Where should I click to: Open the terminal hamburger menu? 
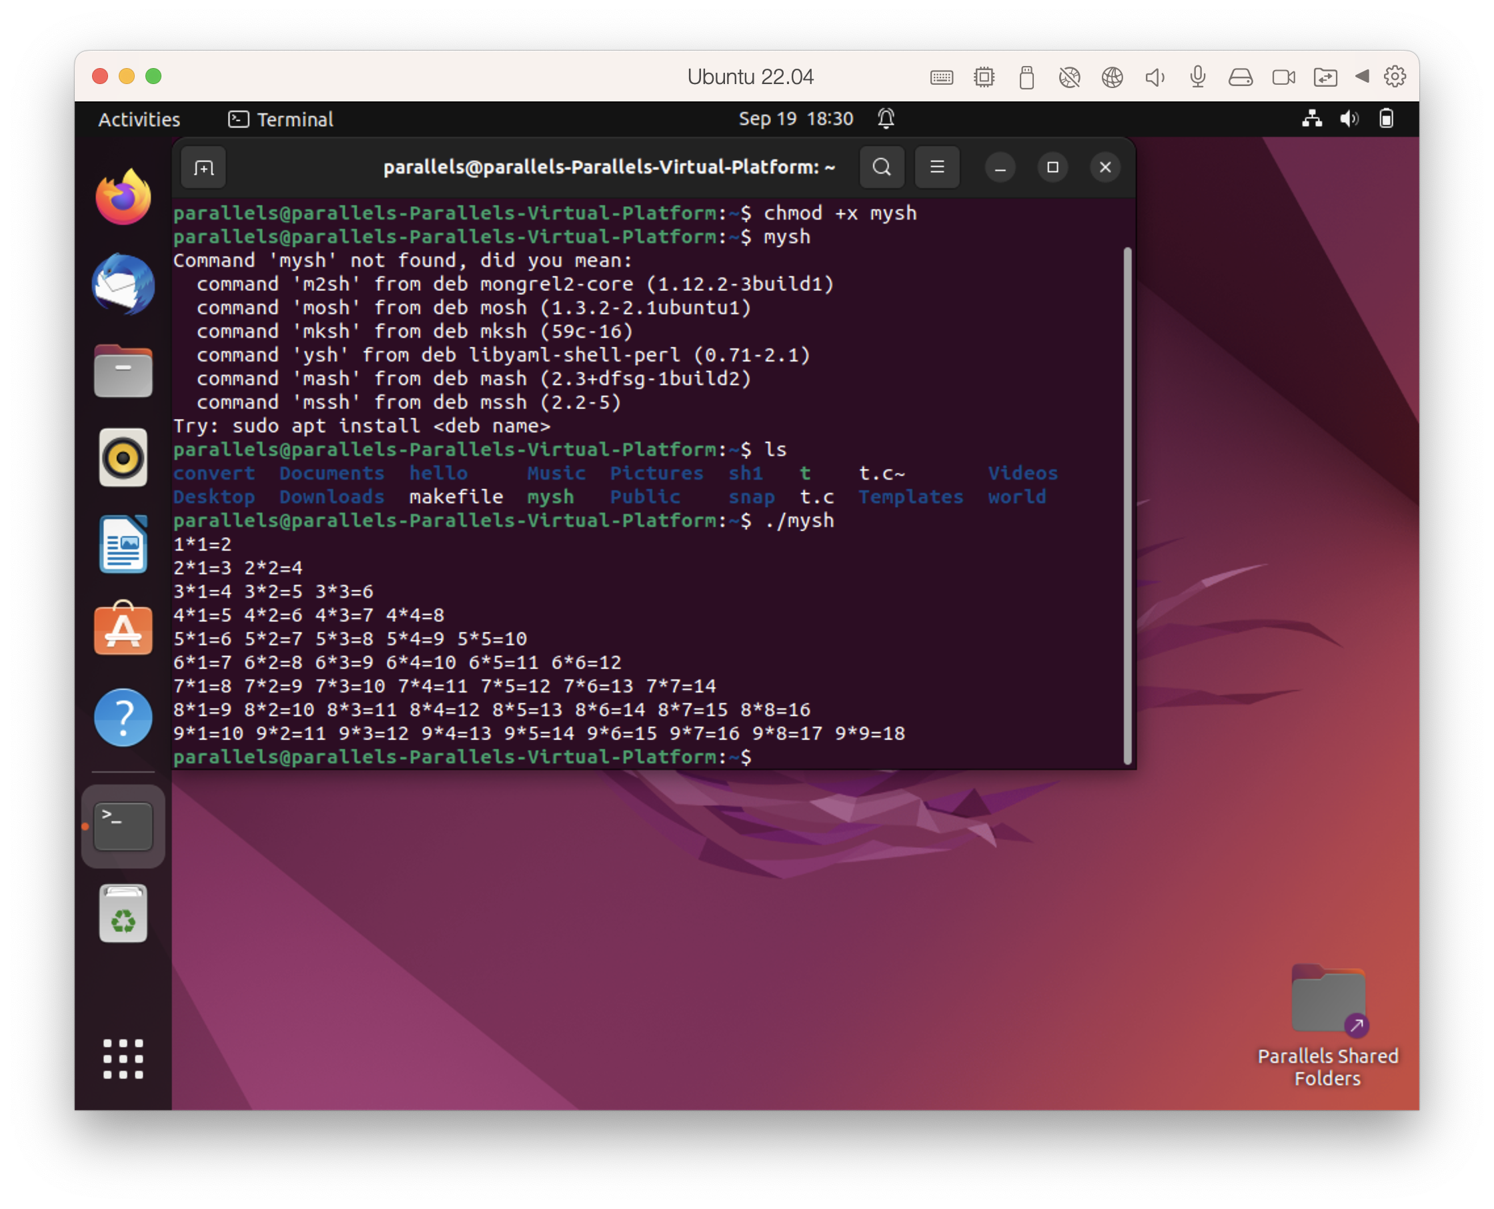coord(937,167)
